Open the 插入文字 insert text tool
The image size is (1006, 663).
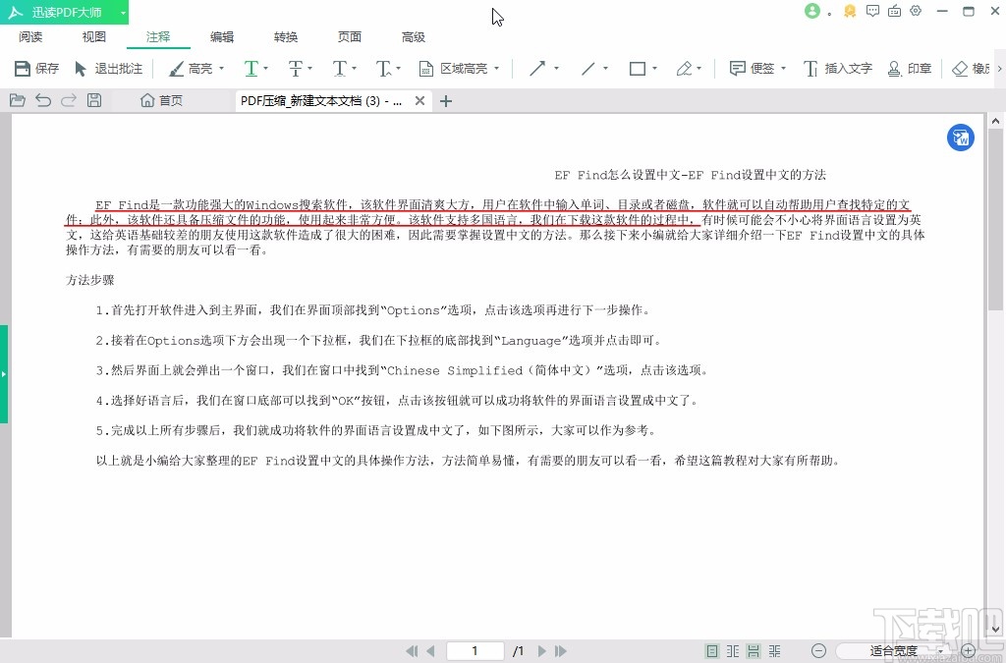point(840,70)
